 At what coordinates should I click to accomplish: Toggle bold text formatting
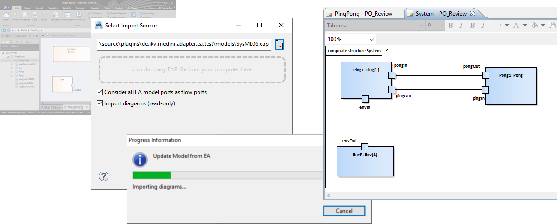(x=451, y=26)
